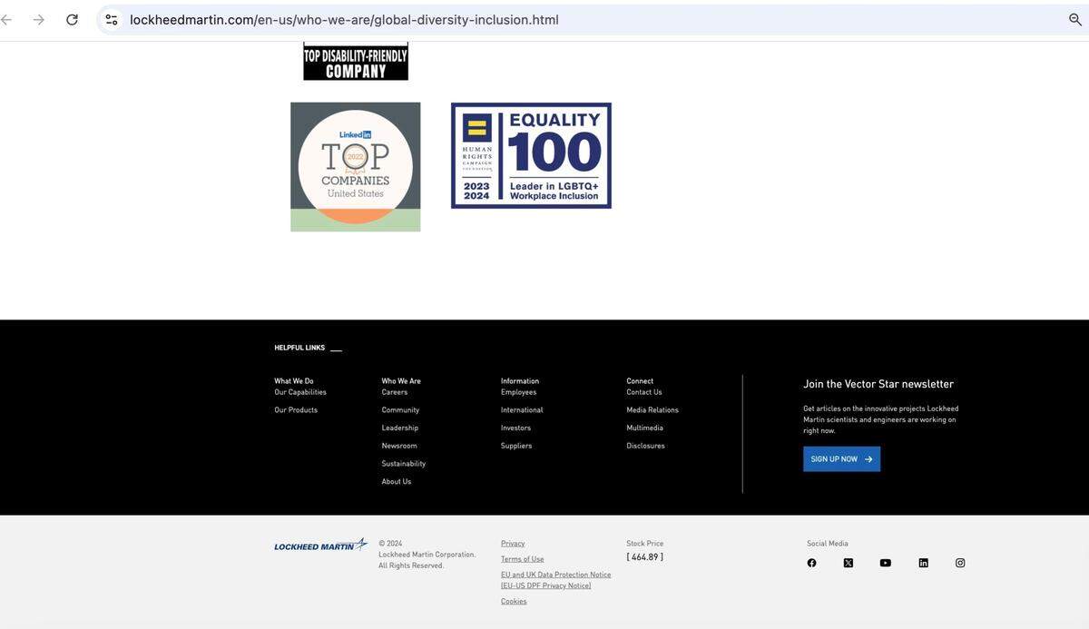Viewport: 1089px width, 629px height.
Task: Open the Cookies link
Action: 514,601
